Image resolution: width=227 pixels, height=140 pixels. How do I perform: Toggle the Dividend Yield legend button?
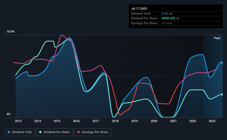coord(20,132)
